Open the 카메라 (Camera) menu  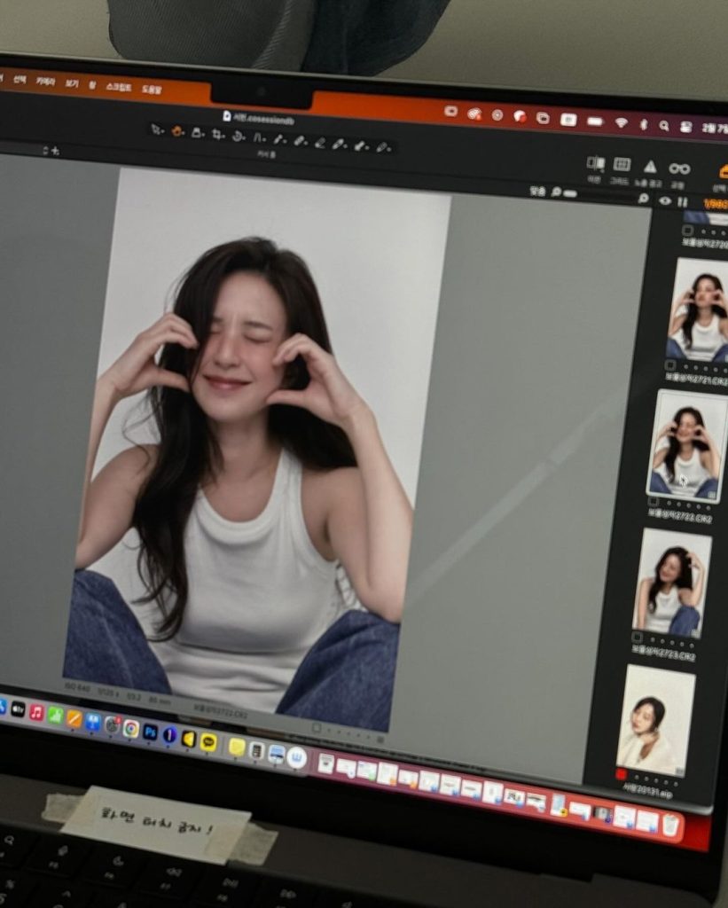[x=44, y=82]
